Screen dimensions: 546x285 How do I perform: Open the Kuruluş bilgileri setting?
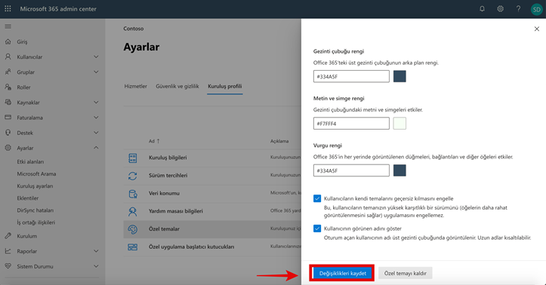168,158
